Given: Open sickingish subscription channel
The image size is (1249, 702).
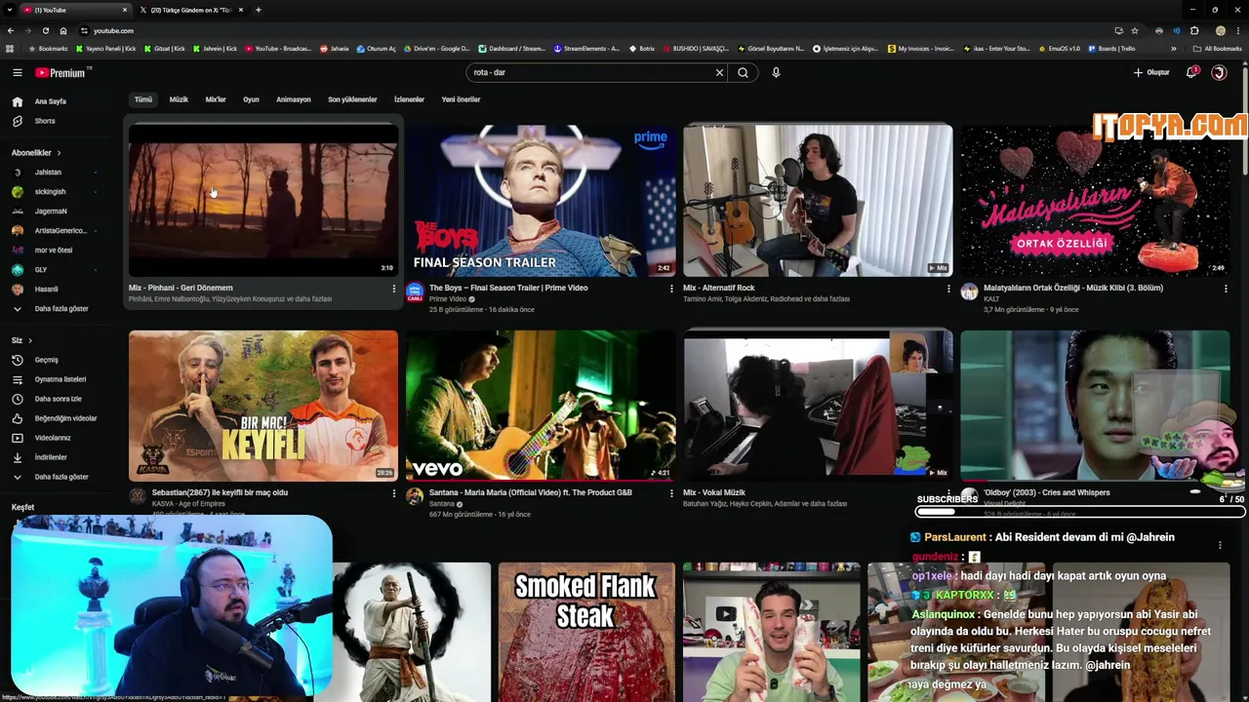Looking at the screenshot, I should coord(50,192).
